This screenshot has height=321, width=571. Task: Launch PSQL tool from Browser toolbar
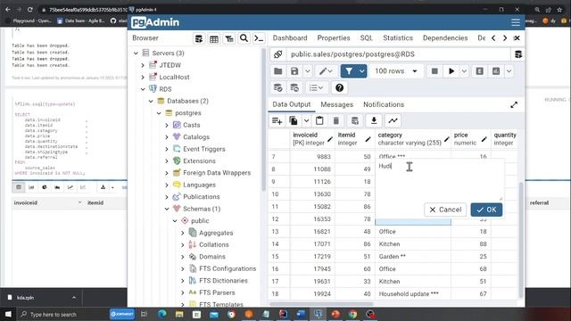point(259,38)
